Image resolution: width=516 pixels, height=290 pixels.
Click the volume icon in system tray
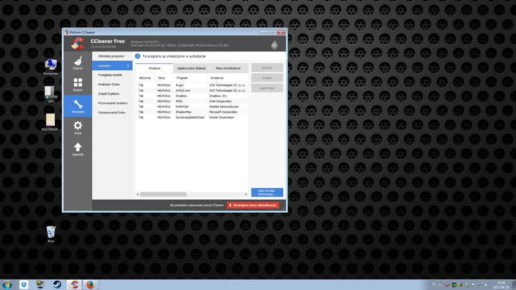coord(486,285)
